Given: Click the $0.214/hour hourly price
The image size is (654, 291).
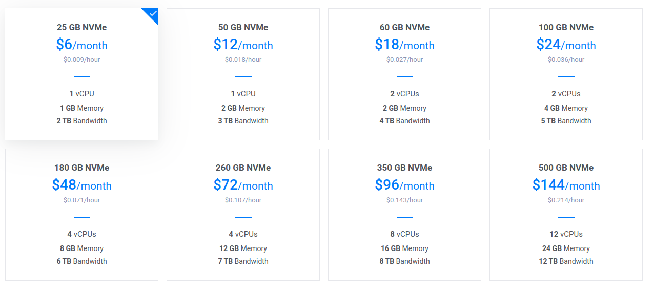Looking at the screenshot, I should (566, 200).
